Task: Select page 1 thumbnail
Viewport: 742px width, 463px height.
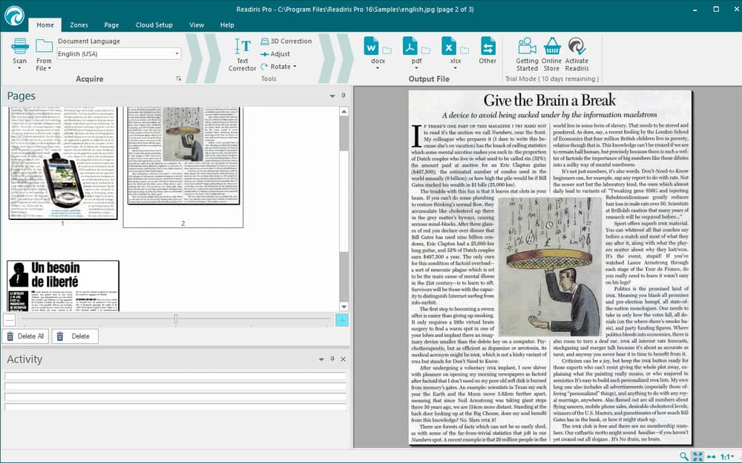Action: coord(62,163)
